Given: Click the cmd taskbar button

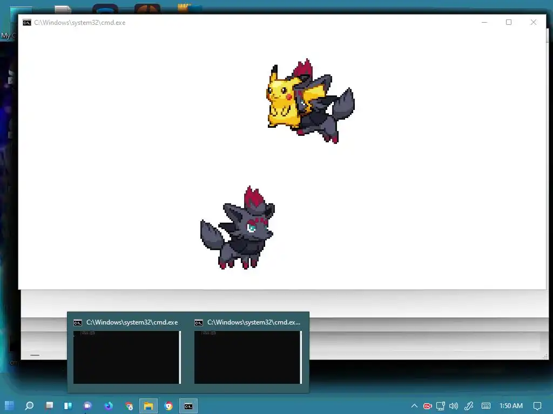Looking at the screenshot, I should click(188, 406).
